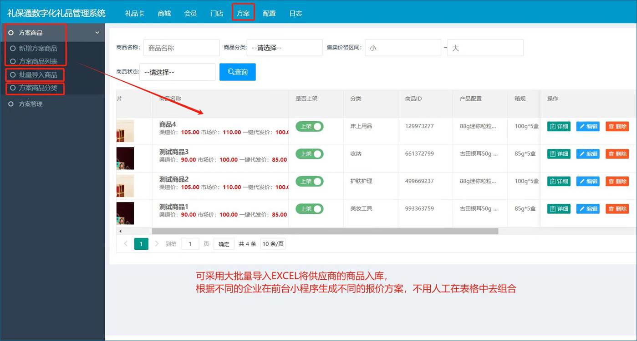Open the 配置 top menu
637x341 pixels.
point(269,13)
